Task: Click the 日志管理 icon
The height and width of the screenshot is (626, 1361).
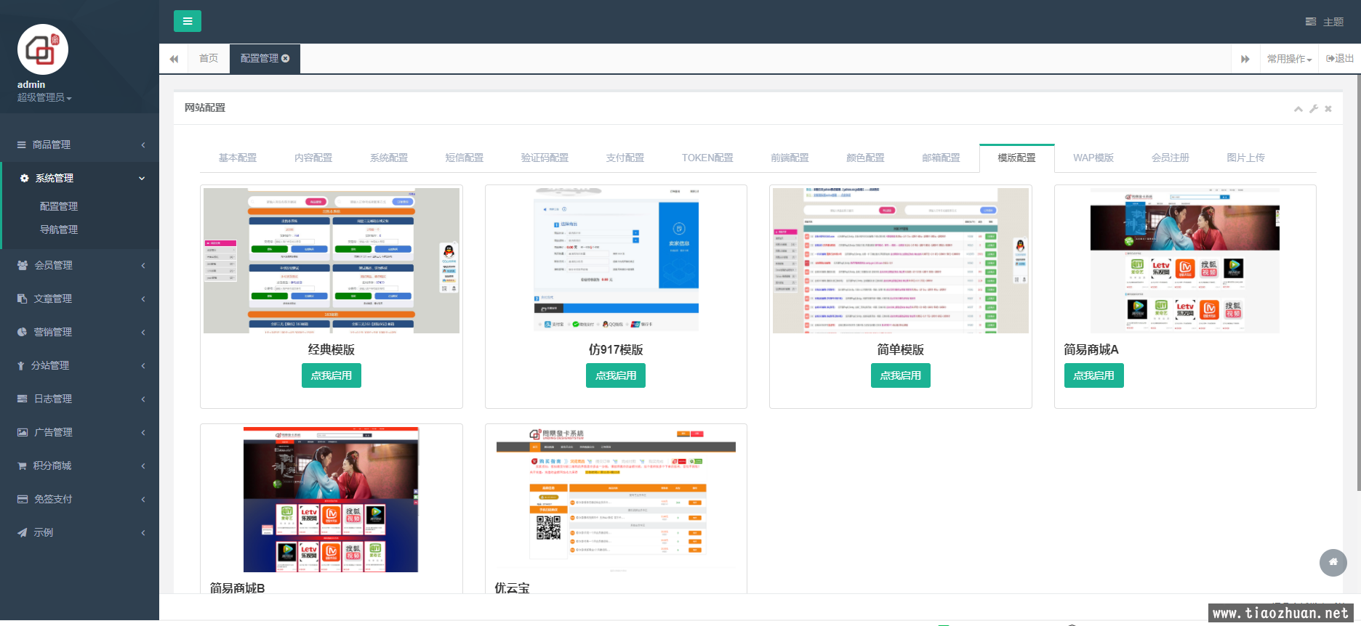Action: [22, 399]
